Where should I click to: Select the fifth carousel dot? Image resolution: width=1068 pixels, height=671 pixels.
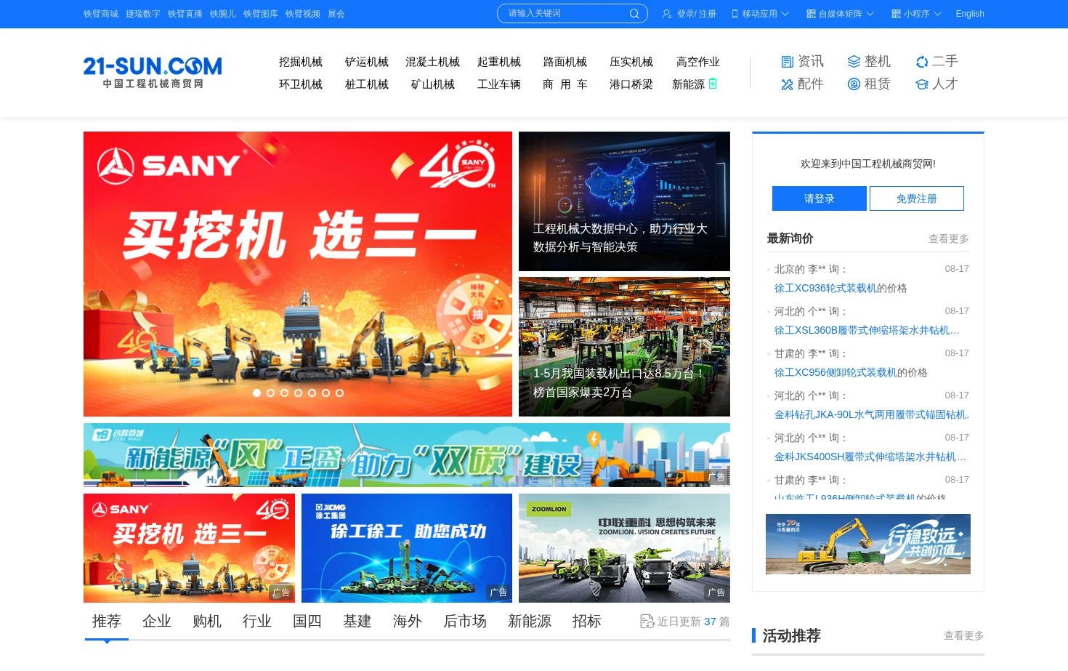tap(312, 393)
